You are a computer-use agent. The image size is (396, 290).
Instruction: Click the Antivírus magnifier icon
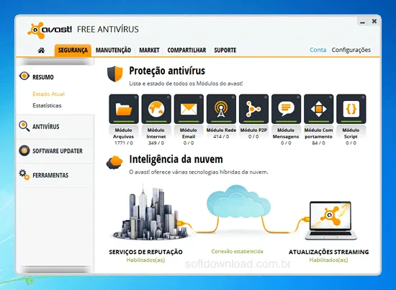(x=24, y=126)
